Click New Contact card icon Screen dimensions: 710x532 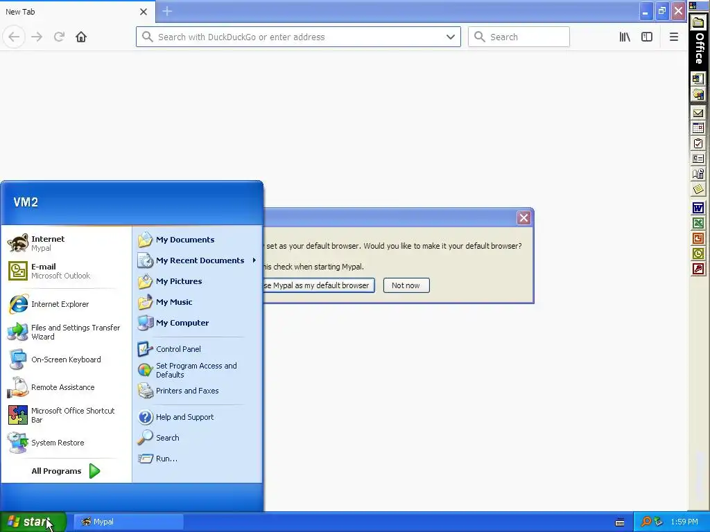(x=698, y=159)
